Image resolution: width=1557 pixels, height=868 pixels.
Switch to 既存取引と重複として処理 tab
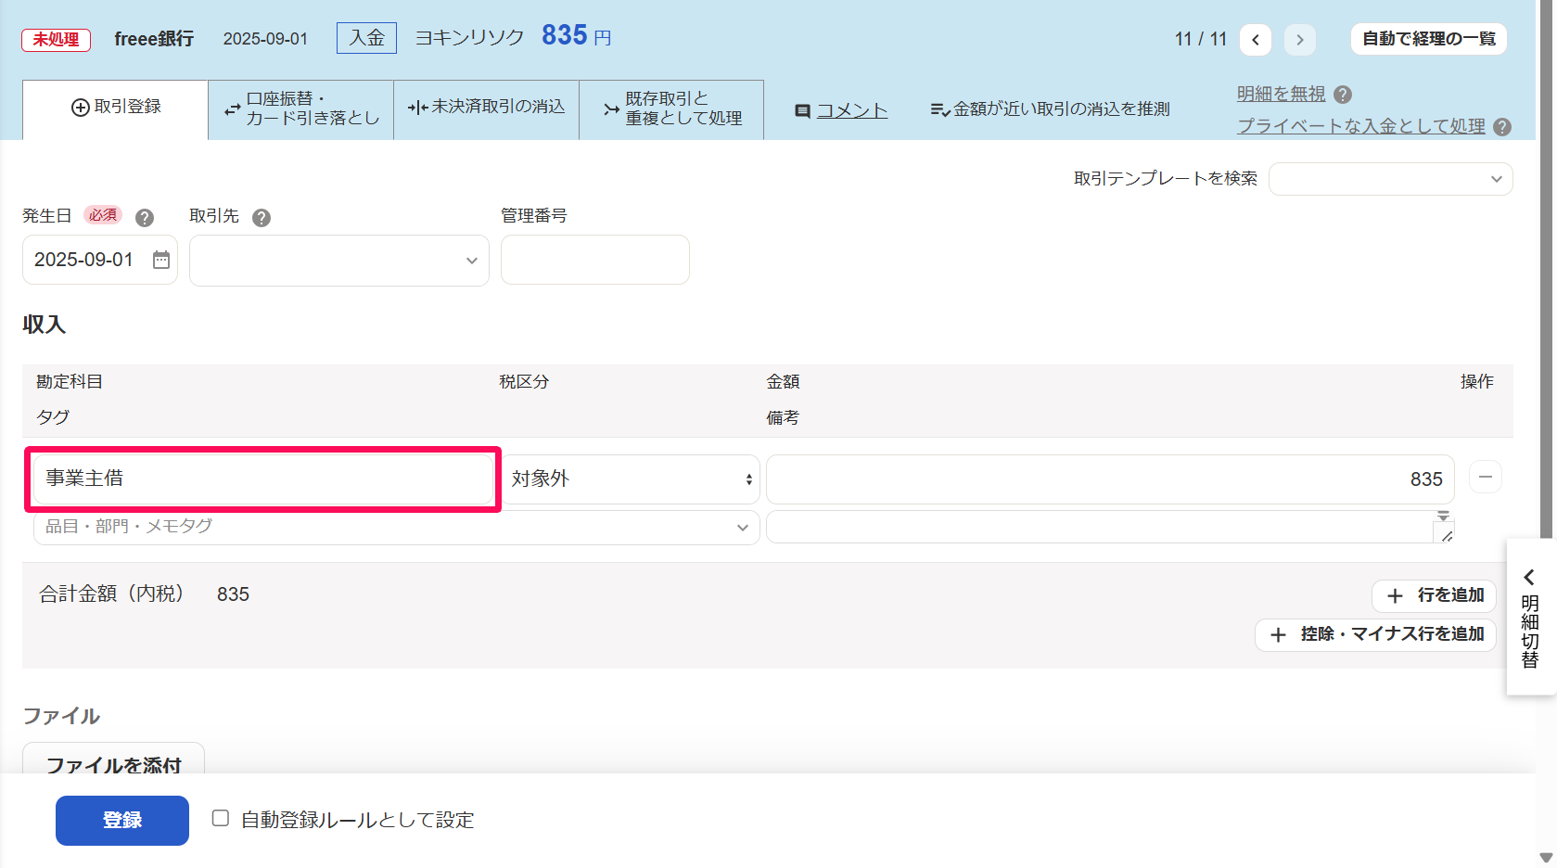pos(672,108)
